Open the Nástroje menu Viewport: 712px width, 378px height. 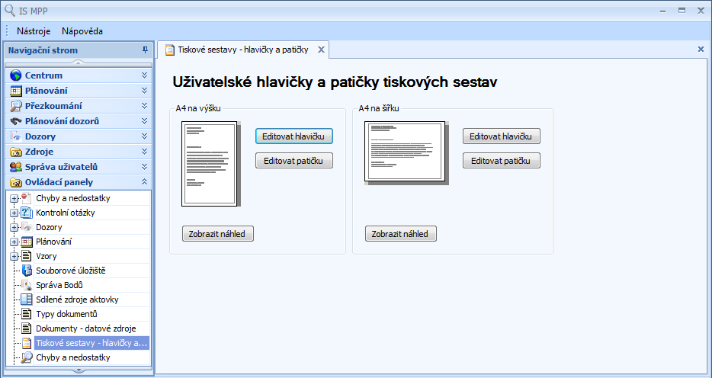(x=34, y=31)
